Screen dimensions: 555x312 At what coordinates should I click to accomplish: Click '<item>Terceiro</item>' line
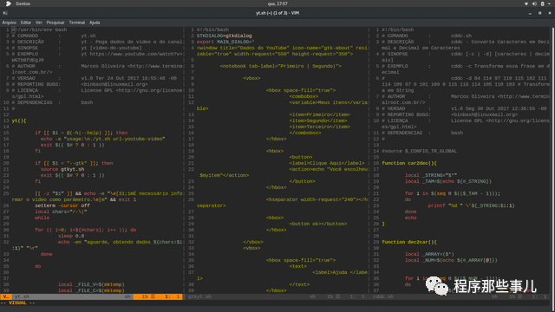[320, 127]
